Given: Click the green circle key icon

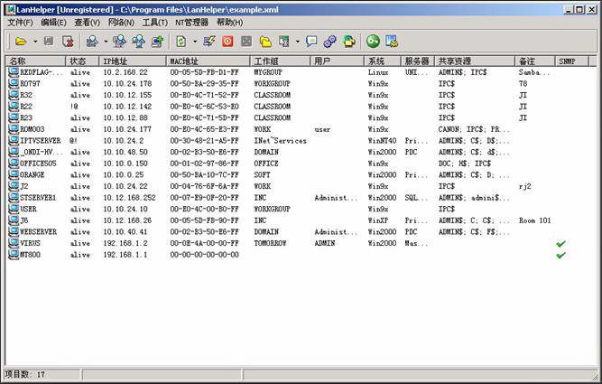Looking at the screenshot, I should [373, 42].
